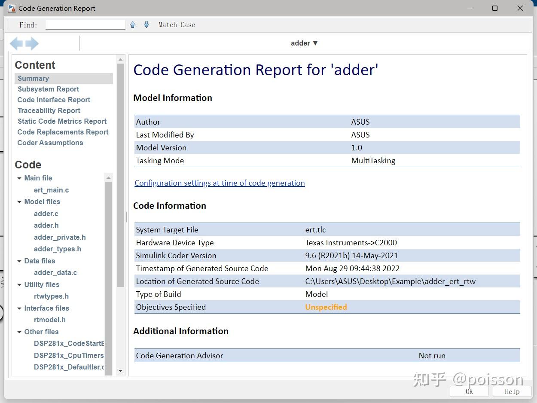Image resolution: width=537 pixels, height=403 pixels.
Task: Click the back navigation arrow
Action: click(16, 43)
